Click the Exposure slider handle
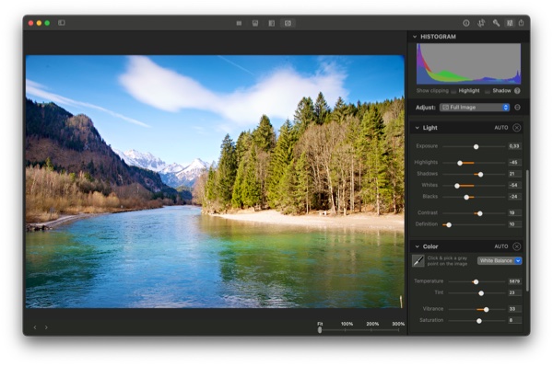This screenshot has width=553, height=366. pyautogui.click(x=477, y=147)
